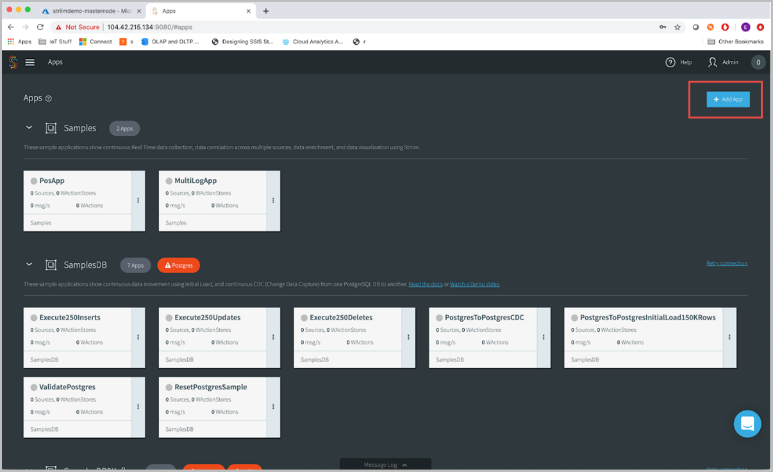Click the browser reload page icon
This screenshot has height=472, width=773.
pos(40,28)
